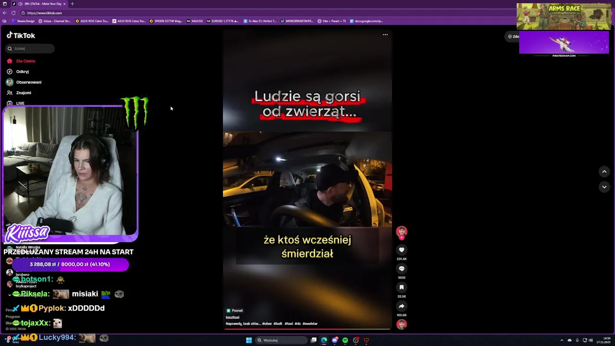Open creator avatar above like button
This screenshot has width=615, height=346.
[x=402, y=231]
